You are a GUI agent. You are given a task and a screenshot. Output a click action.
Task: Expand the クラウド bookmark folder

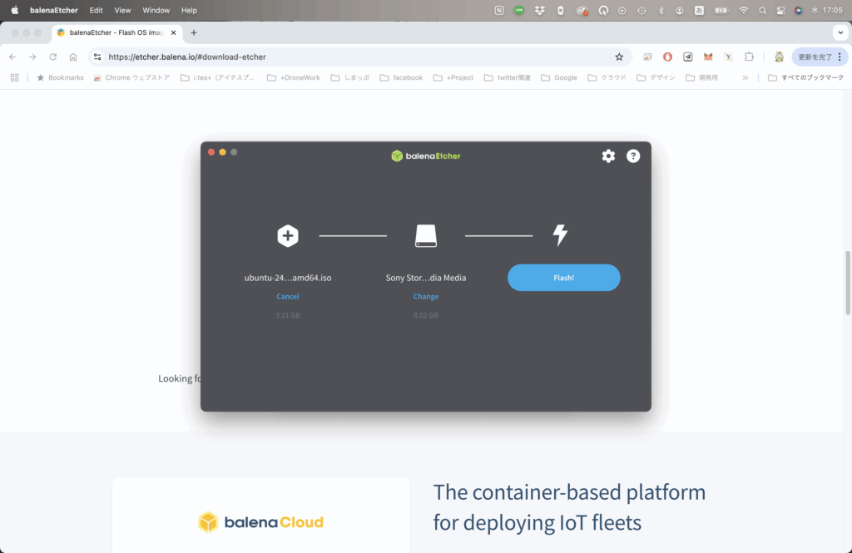pos(607,77)
